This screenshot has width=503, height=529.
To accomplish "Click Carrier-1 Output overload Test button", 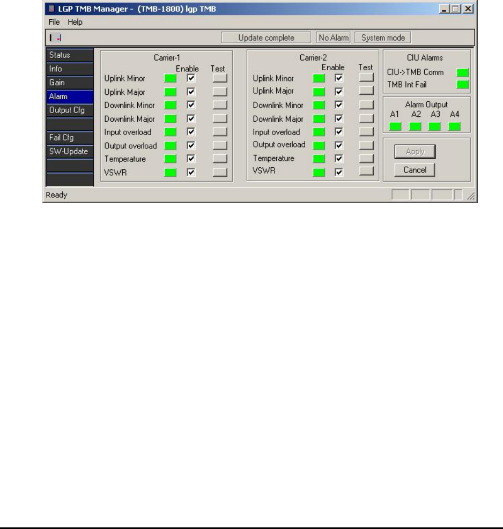I will [x=220, y=145].
